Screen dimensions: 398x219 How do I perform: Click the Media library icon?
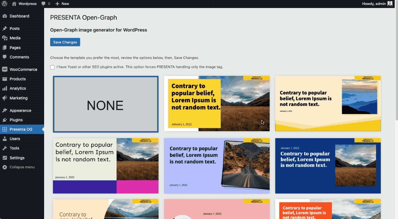pyautogui.click(x=5, y=38)
